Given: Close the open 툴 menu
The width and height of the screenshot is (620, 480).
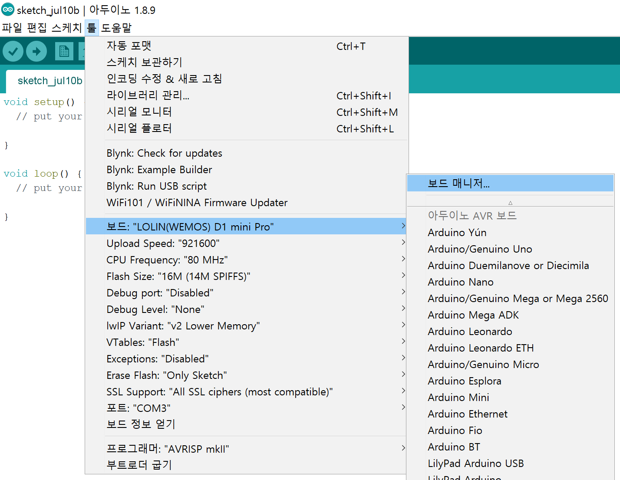Looking at the screenshot, I should [x=92, y=28].
